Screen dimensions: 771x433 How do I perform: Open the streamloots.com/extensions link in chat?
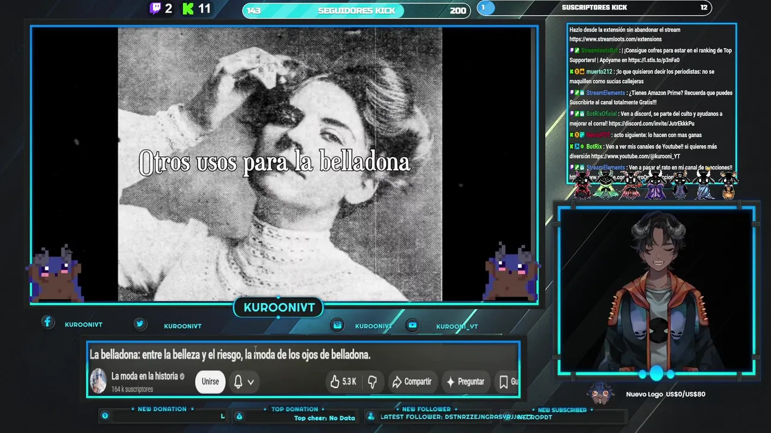pyautogui.click(x=616, y=39)
